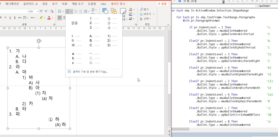The height and width of the screenshot is (137, 278).
Task: Choose 없음 in the numbering gallery
Action: pos(75,23)
